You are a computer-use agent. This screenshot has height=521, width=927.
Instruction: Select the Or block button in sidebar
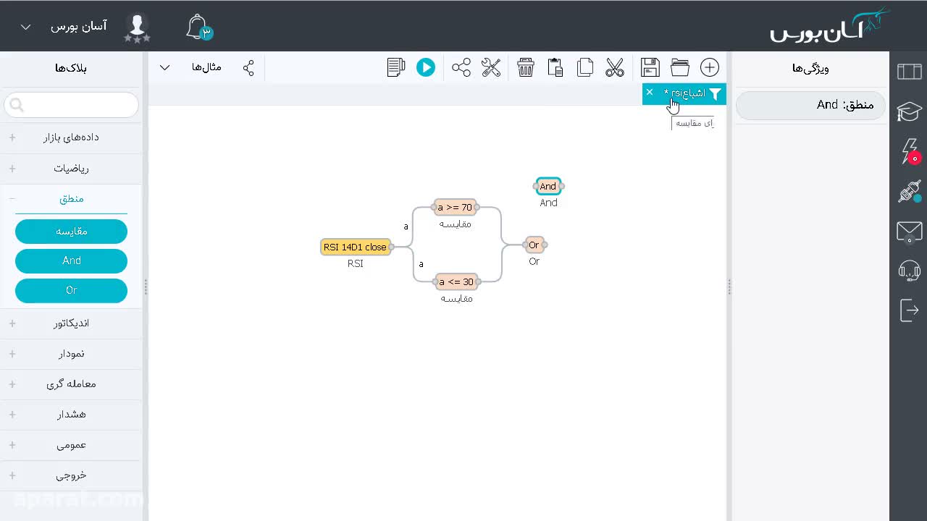click(x=71, y=290)
